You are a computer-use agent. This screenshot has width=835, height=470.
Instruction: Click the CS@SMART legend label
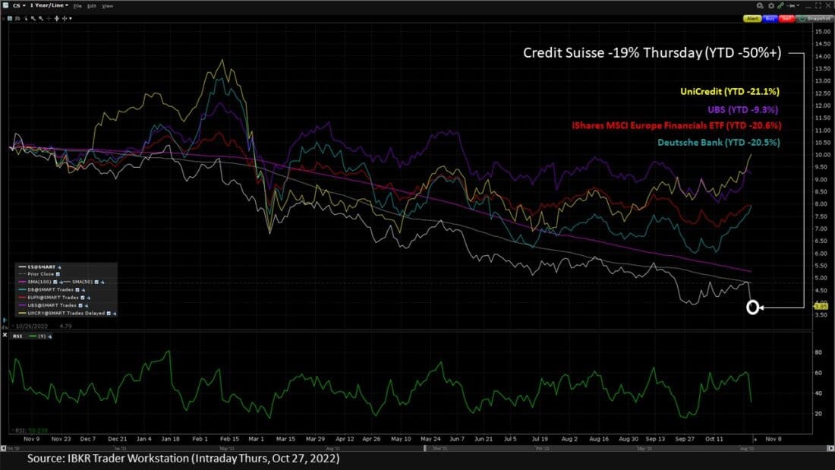(x=42, y=267)
